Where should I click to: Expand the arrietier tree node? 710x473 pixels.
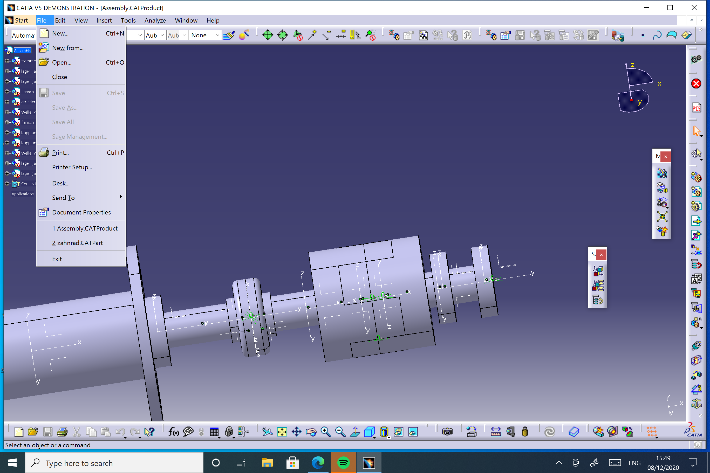point(7,102)
